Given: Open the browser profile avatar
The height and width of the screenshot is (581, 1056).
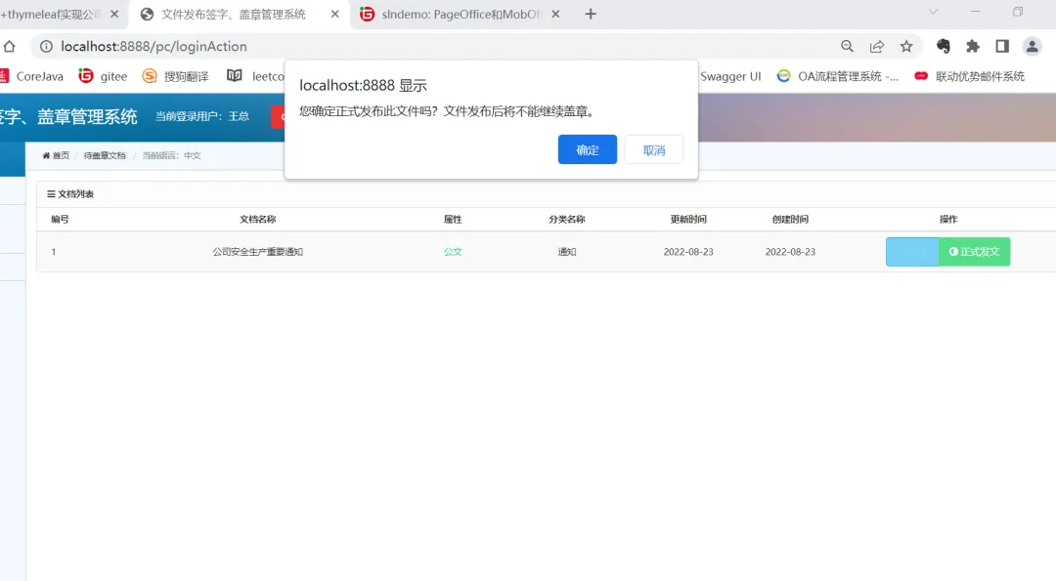Looking at the screenshot, I should click(1032, 45).
